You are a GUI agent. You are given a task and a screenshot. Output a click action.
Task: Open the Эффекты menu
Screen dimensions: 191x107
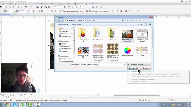click(x=36, y=4)
